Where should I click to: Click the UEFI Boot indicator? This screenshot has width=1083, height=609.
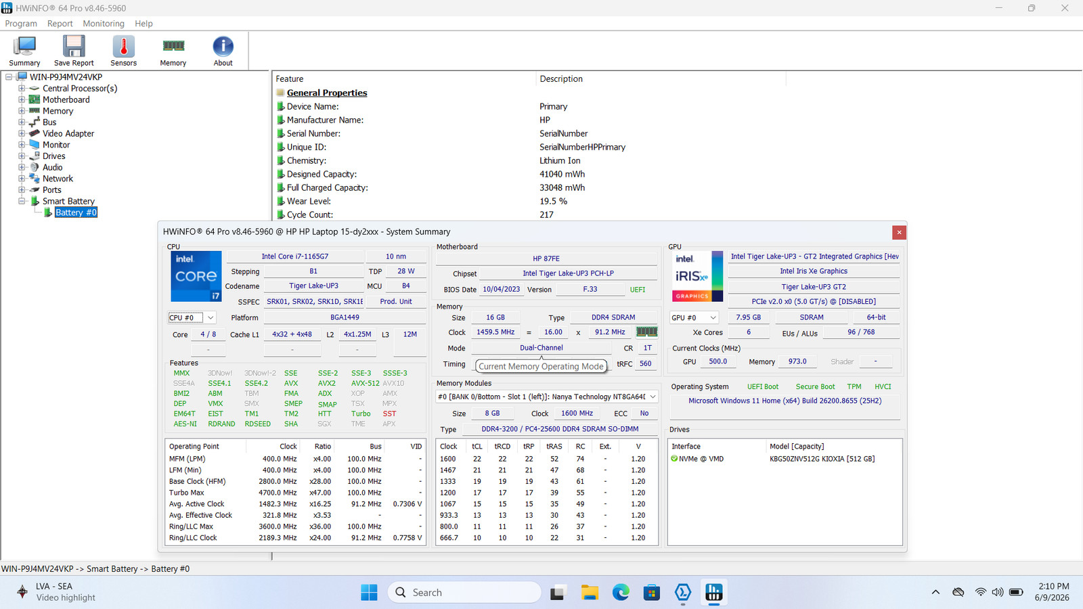tap(762, 387)
